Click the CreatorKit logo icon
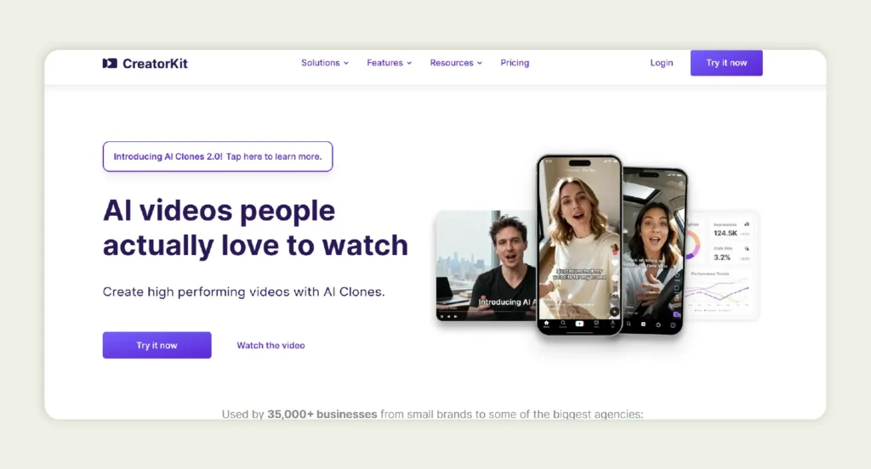 pos(110,63)
